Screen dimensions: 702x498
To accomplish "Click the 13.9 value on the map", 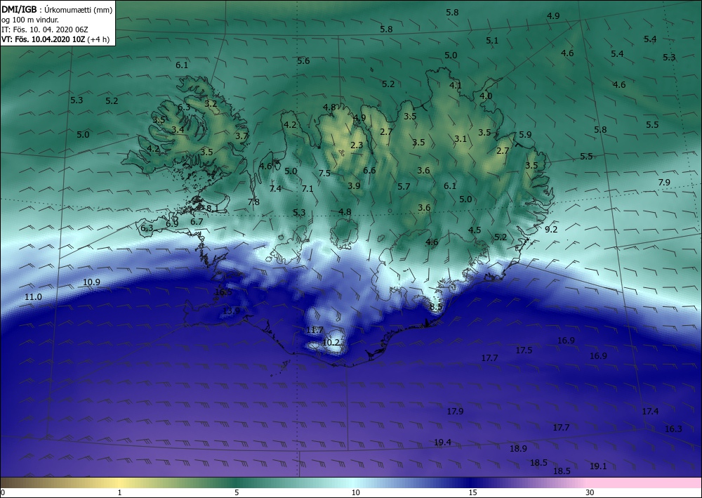I will pyautogui.click(x=232, y=310).
